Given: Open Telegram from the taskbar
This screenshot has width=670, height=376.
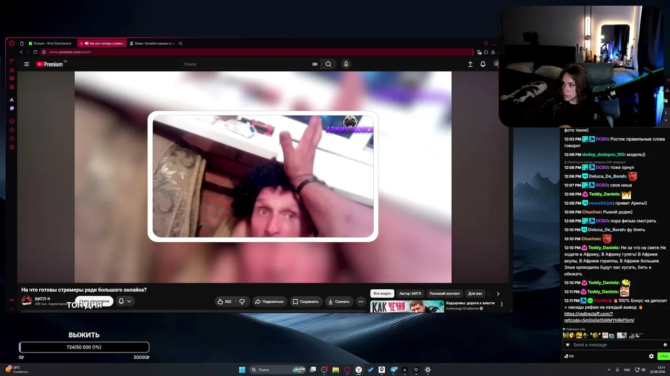Looking at the screenshot, I should [393, 370].
